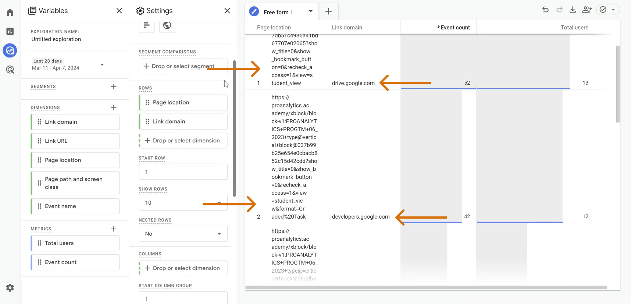Click the Start Row input field
This screenshot has height=304, width=631.
183,172
